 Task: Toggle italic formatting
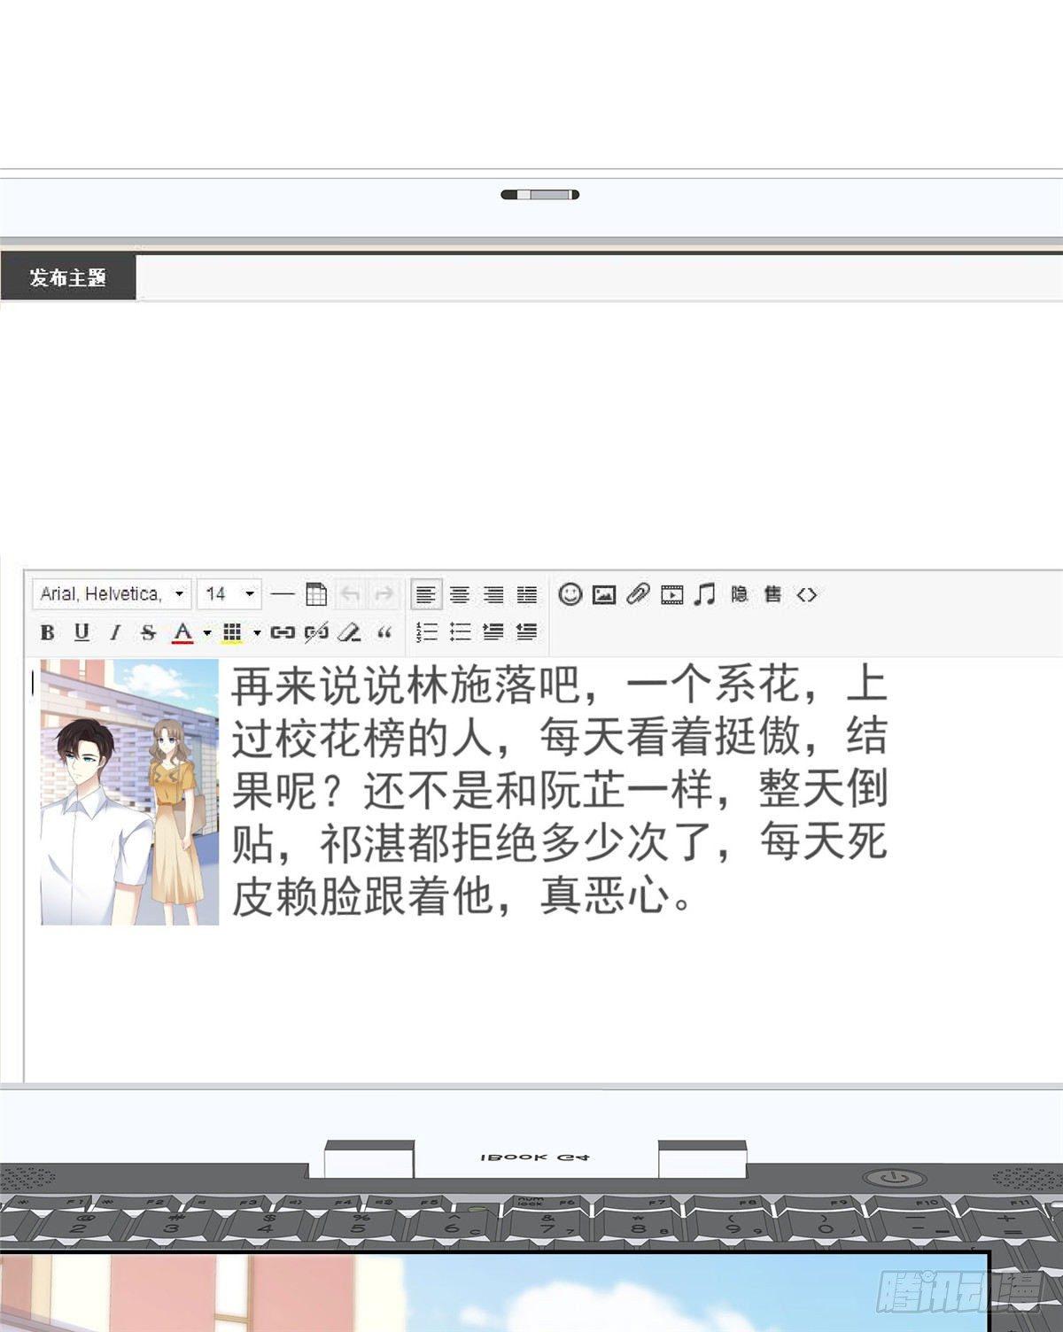(x=114, y=632)
